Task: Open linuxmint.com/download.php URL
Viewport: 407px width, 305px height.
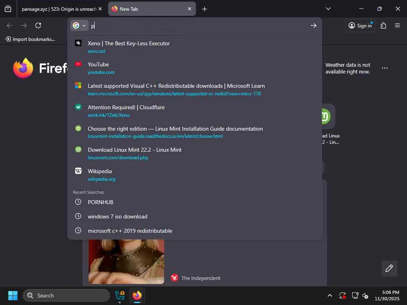Action: point(118,158)
